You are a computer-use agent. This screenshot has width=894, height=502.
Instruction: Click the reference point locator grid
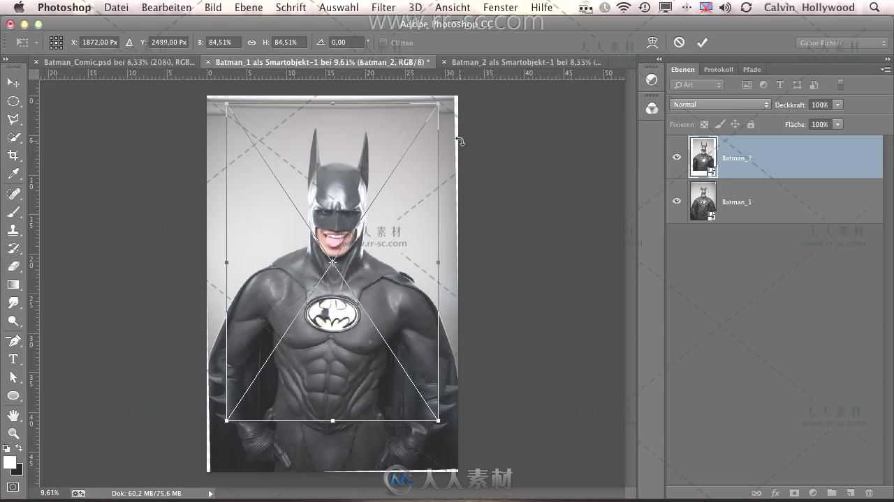(56, 43)
